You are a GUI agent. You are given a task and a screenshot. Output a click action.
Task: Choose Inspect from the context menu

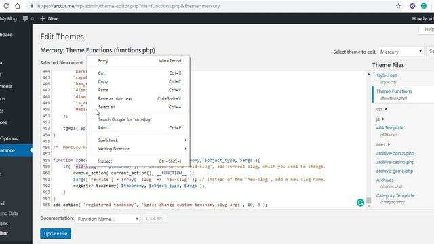(138, 161)
